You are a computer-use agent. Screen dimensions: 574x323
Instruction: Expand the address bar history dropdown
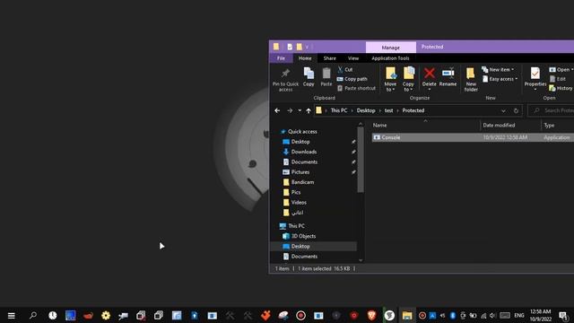coord(503,110)
